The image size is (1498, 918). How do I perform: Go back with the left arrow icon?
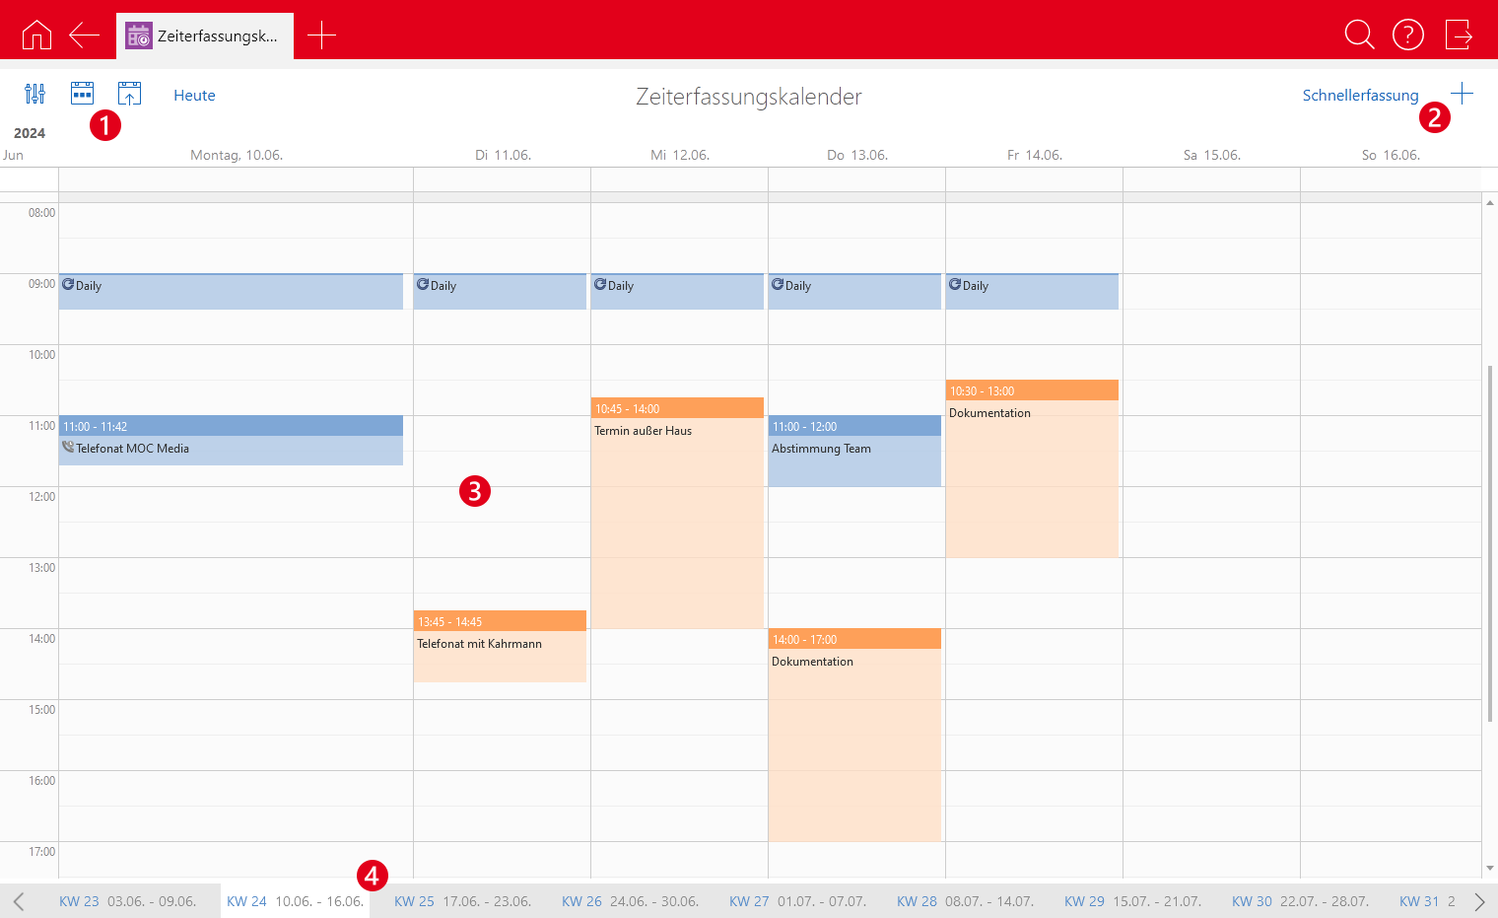pyautogui.click(x=84, y=35)
